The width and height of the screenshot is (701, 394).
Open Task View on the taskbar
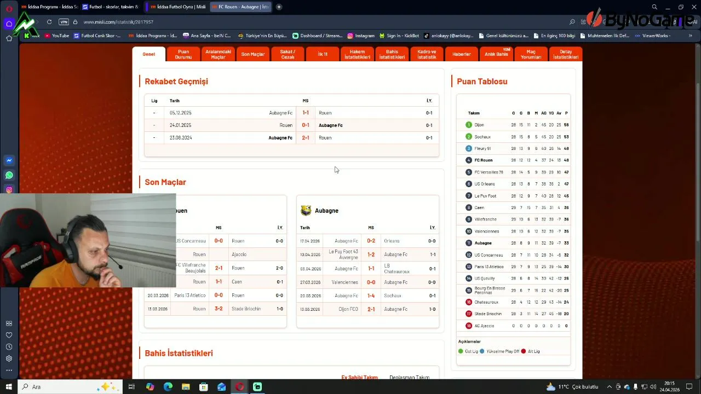[x=131, y=387]
